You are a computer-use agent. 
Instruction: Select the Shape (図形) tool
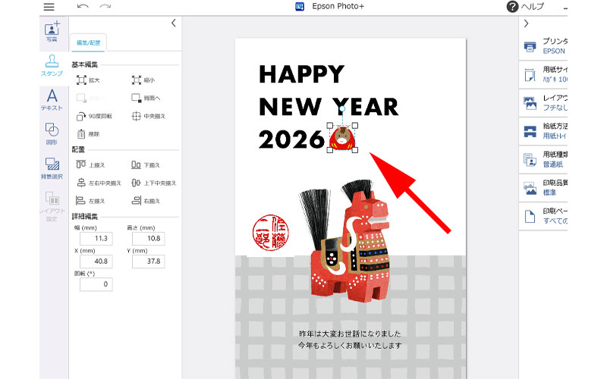pyautogui.click(x=52, y=134)
